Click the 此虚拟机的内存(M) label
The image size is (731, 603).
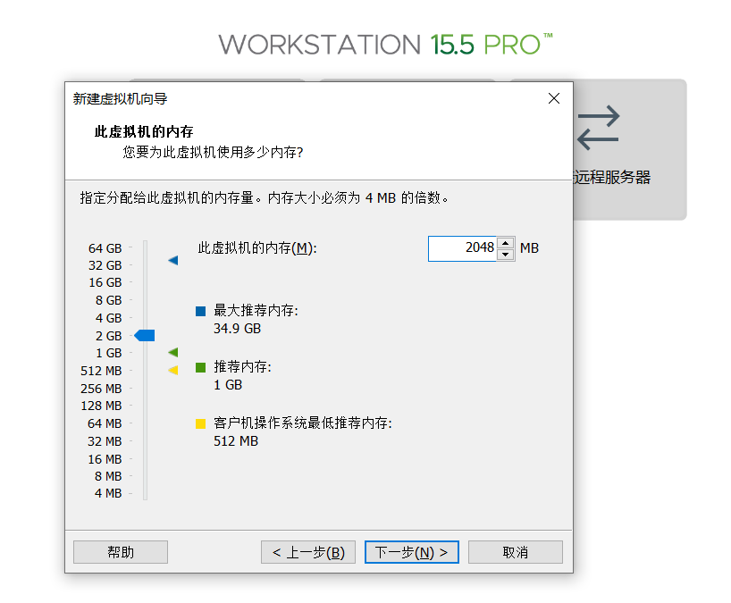[x=257, y=248]
